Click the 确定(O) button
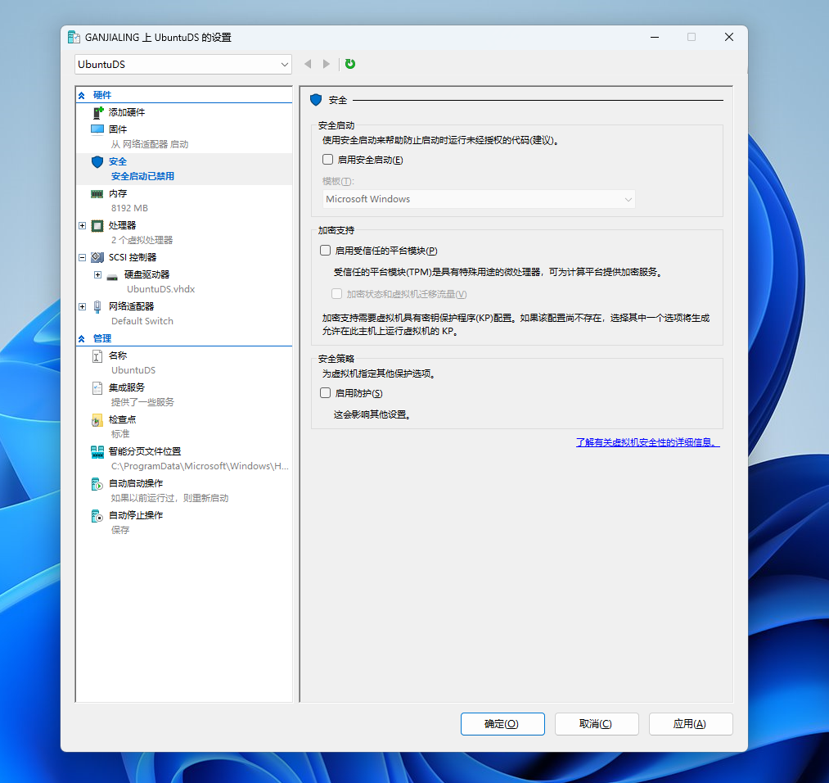 (502, 724)
